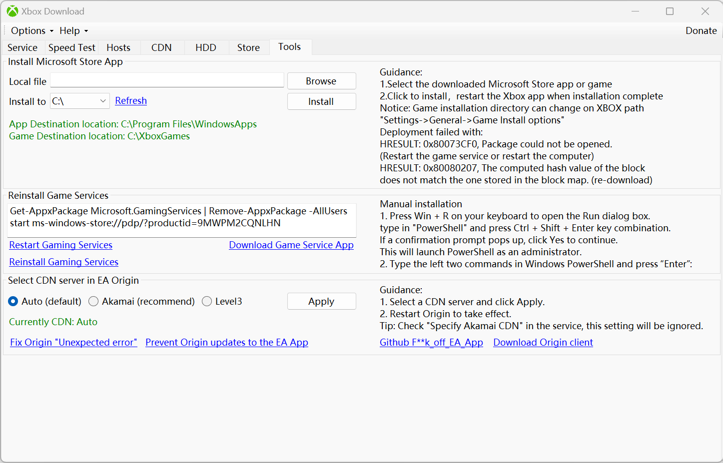
Task: Switch to the Hosts tab
Action: point(118,47)
